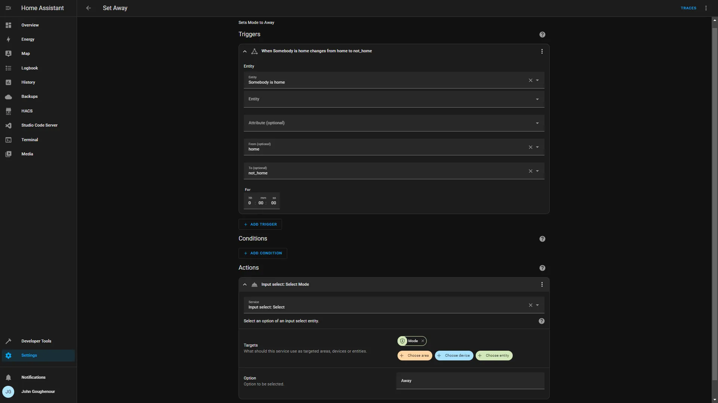Click the service icon in action header
718x403 pixels.
pyautogui.click(x=254, y=284)
